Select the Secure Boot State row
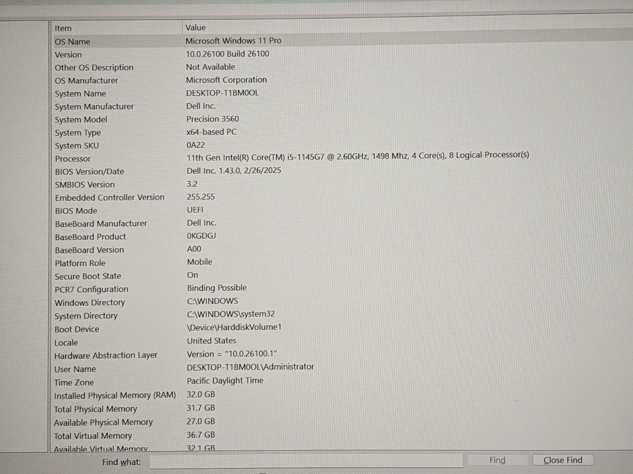 (88, 276)
